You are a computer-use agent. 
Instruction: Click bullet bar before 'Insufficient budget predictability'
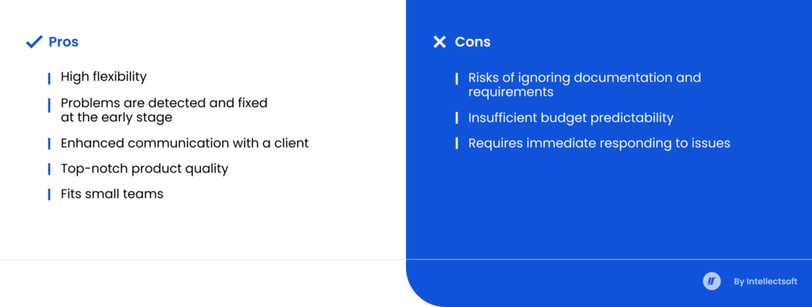pos(456,118)
